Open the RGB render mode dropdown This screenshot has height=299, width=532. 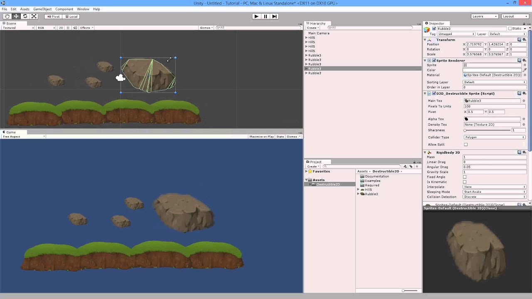[46, 28]
